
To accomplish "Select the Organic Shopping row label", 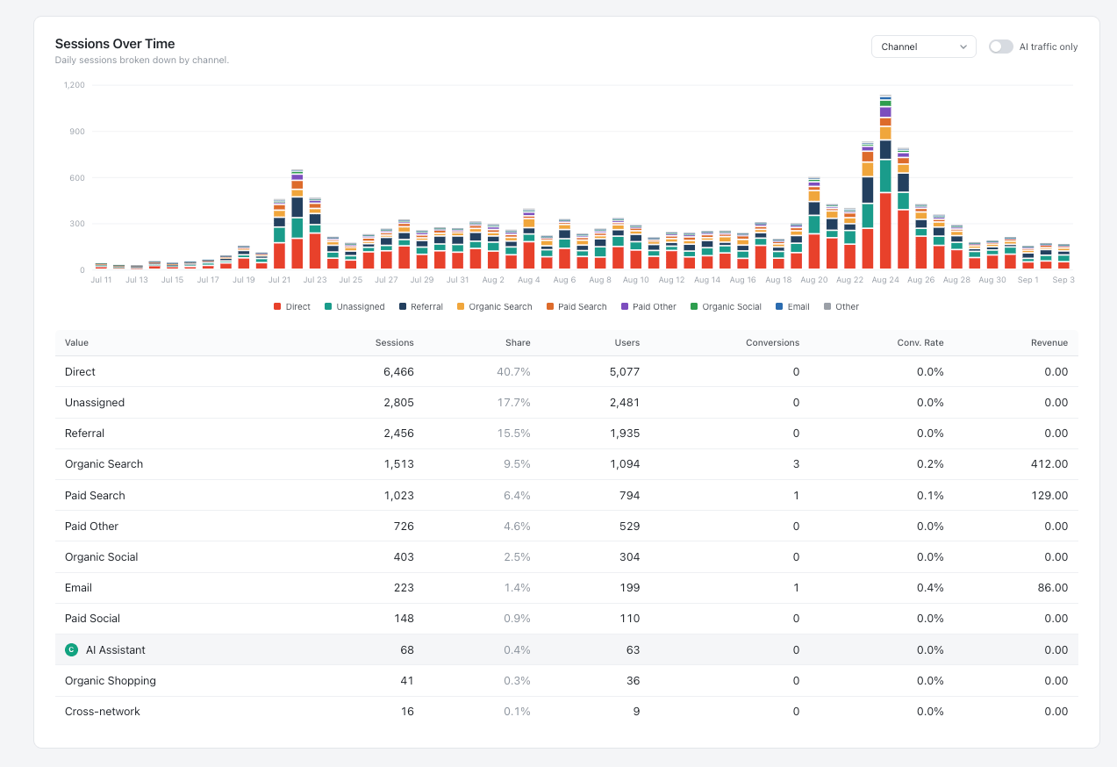I will click(111, 681).
